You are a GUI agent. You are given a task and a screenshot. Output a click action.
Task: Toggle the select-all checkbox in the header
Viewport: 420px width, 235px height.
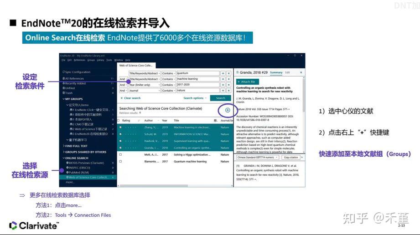[119, 121]
